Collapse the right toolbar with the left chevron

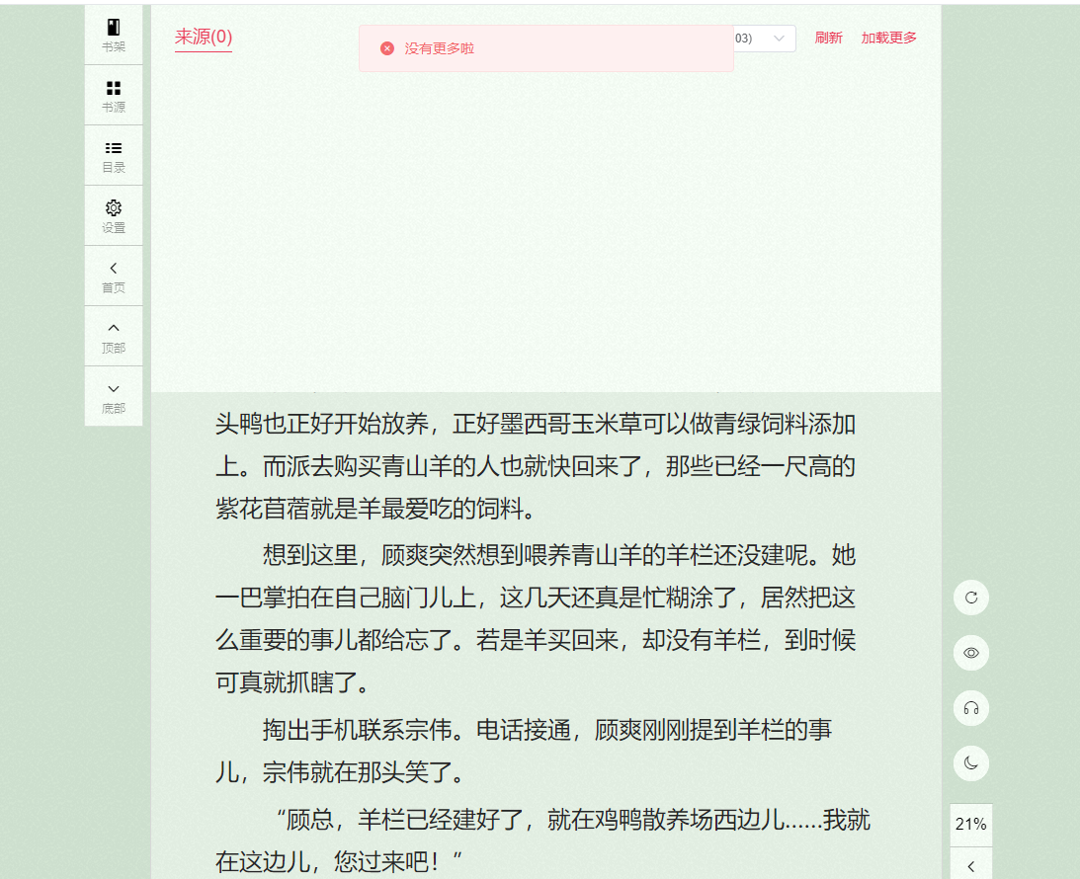[971, 866]
